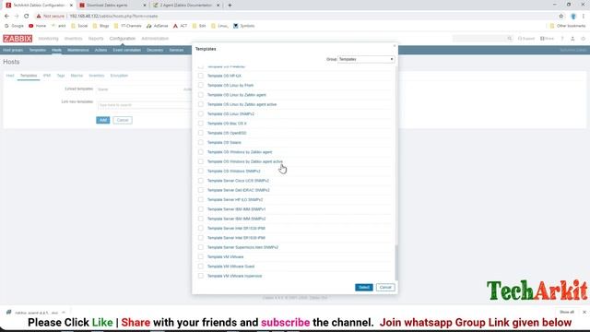Open the Home YouTube bookmark
590x332 pixels.
pos(37,26)
